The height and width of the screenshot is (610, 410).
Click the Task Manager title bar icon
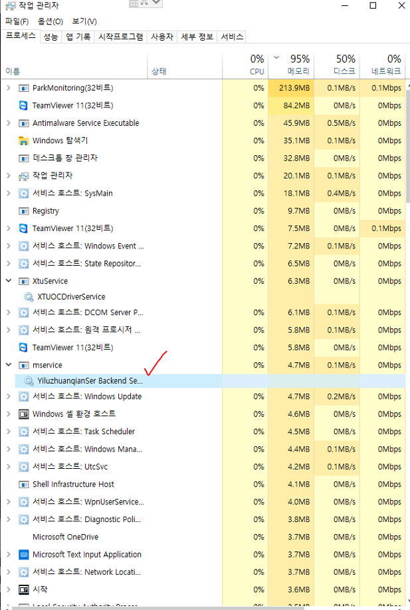pos(11,6)
